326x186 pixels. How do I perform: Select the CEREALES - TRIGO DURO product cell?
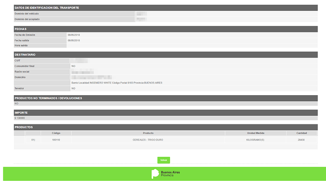pyautogui.click(x=148, y=140)
